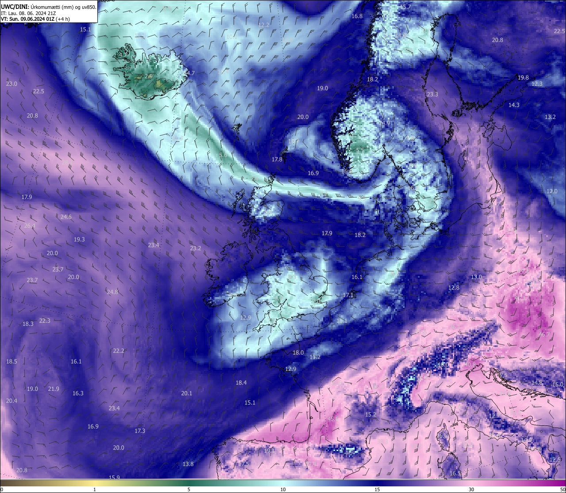
Task: Click the 'VT: Sun. 09.06.2024 01Z (+4 h)' line
Action: [x=35, y=19]
